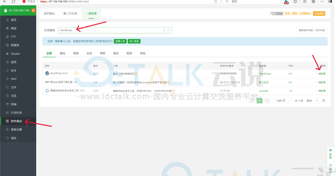Click 免费入驻 green button
The height and width of the screenshot is (176, 336).
pos(120,41)
